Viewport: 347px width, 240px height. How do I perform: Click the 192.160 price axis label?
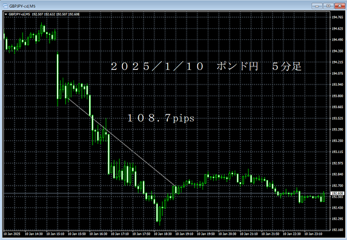[337, 230]
